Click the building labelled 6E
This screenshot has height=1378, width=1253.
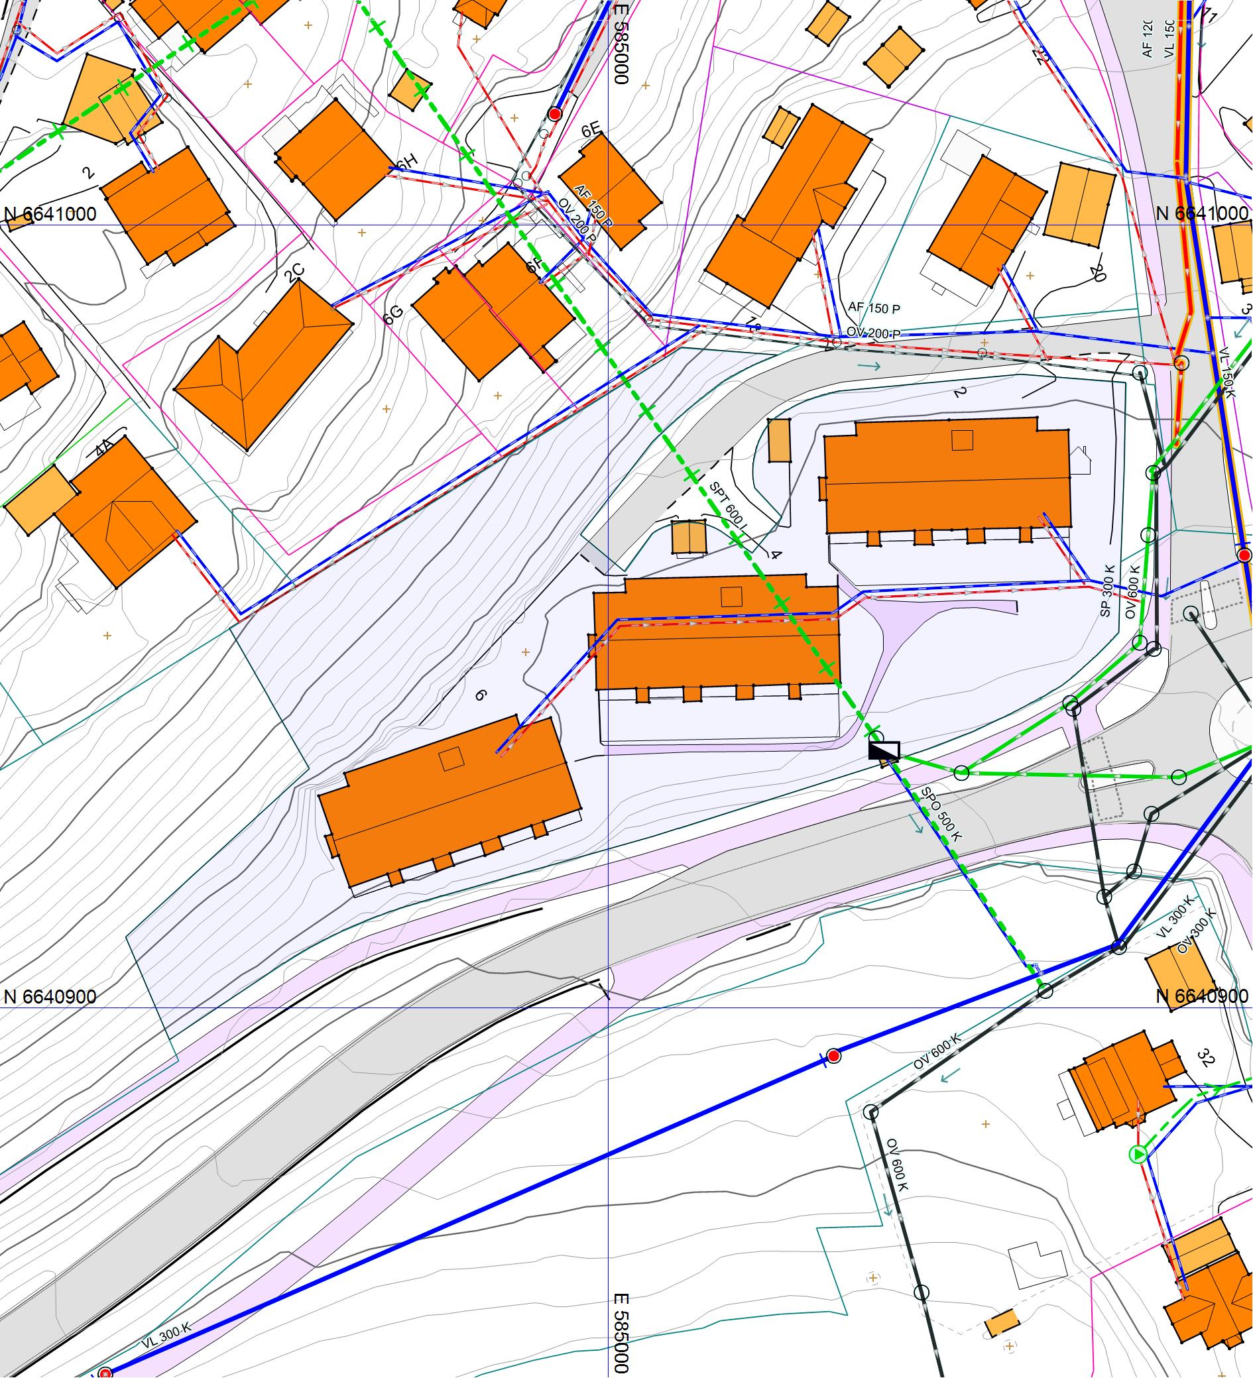pos(611,192)
